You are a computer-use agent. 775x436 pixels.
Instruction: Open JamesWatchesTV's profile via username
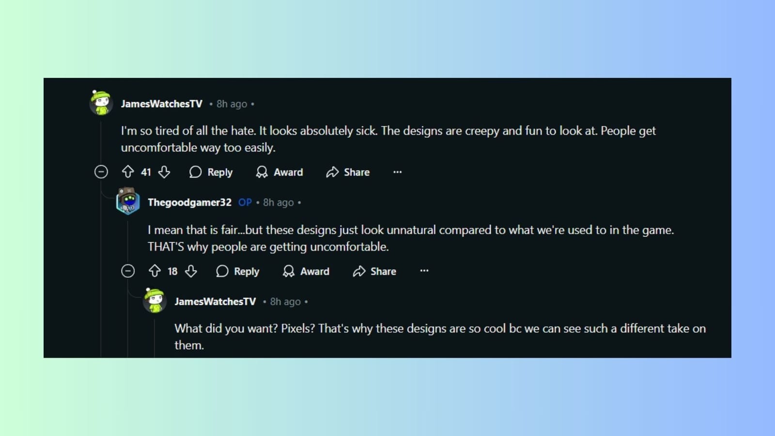point(162,103)
